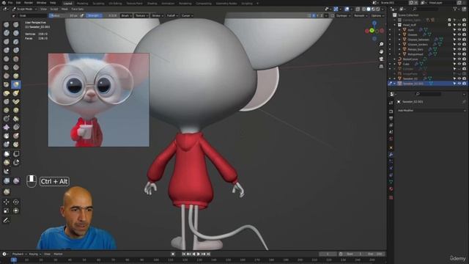Select the Snake Hook brush
This screenshot has height=264, width=469.
pos(16,93)
